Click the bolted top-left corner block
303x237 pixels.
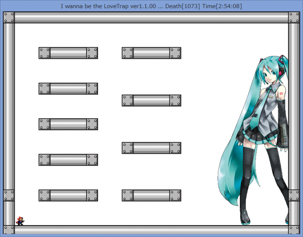coord(9,18)
